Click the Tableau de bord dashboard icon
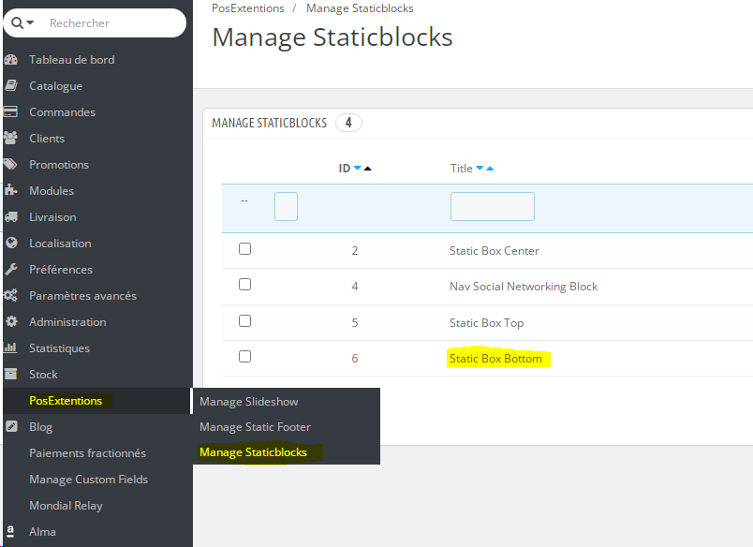Viewport: 753px width, 547px height. 10,60
